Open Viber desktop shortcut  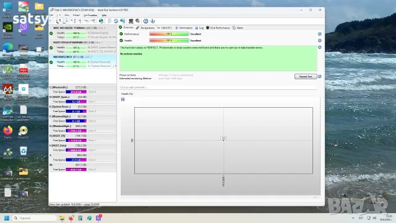click(x=24, y=29)
